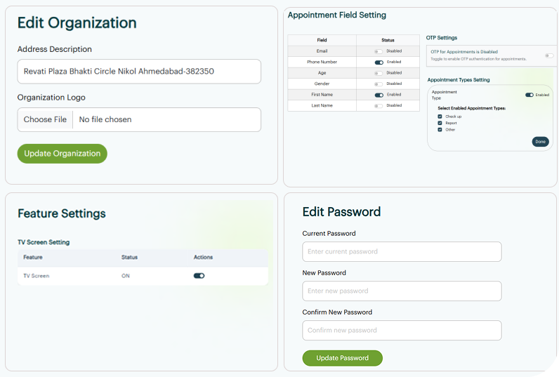Select the Confirm New Password field
This screenshot has height=377, width=559.
click(x=402, y=331)
